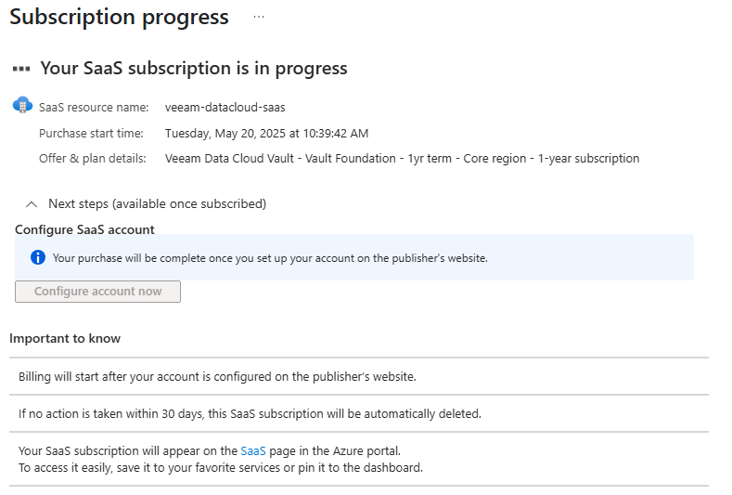Click the Configure SaaS account heading
The width and height of the screenshot is (732, 495).
pos(84,229)
